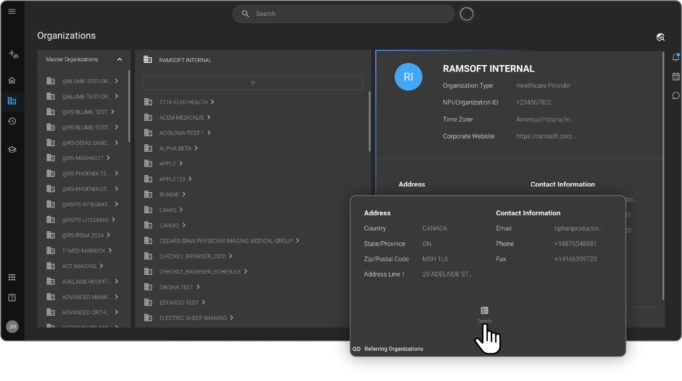Click the add organization plus box
Viewport: 682px width, 381px height.
pos(253,83)
